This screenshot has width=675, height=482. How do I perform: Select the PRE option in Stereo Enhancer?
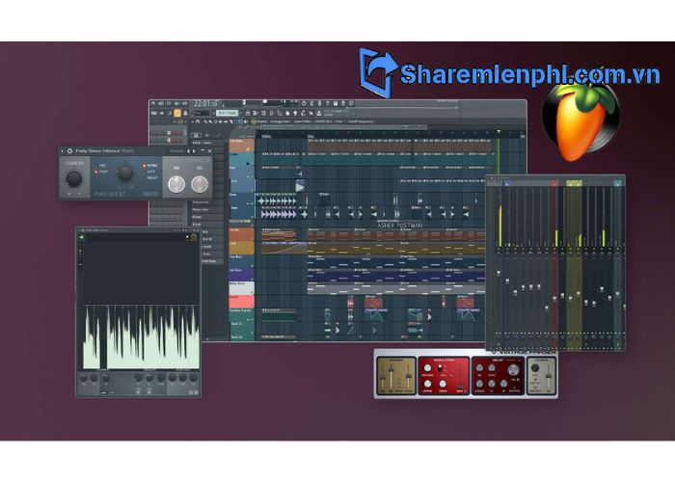pos(100,165)
